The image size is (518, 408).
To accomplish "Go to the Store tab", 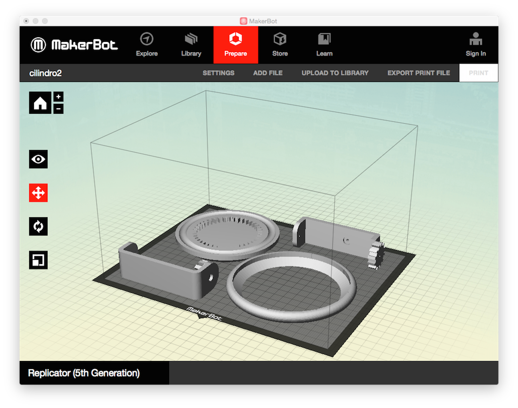I will (280, 45).
